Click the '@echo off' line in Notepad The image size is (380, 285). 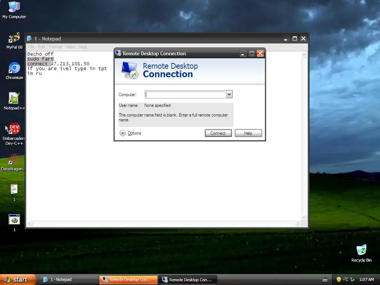40,54
